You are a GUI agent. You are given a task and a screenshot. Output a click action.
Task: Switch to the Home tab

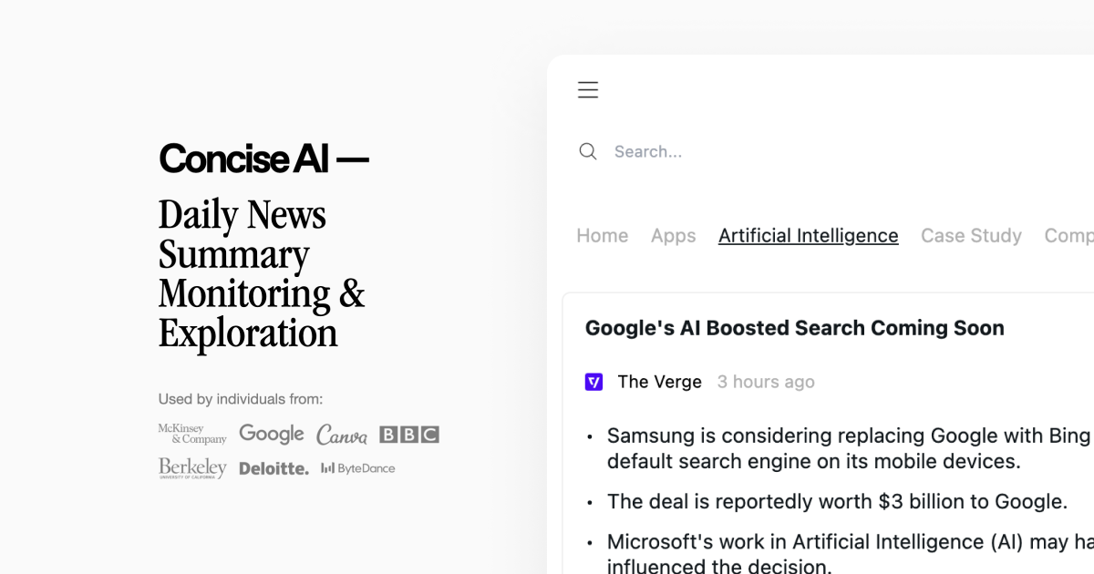(x=602, y=235)
